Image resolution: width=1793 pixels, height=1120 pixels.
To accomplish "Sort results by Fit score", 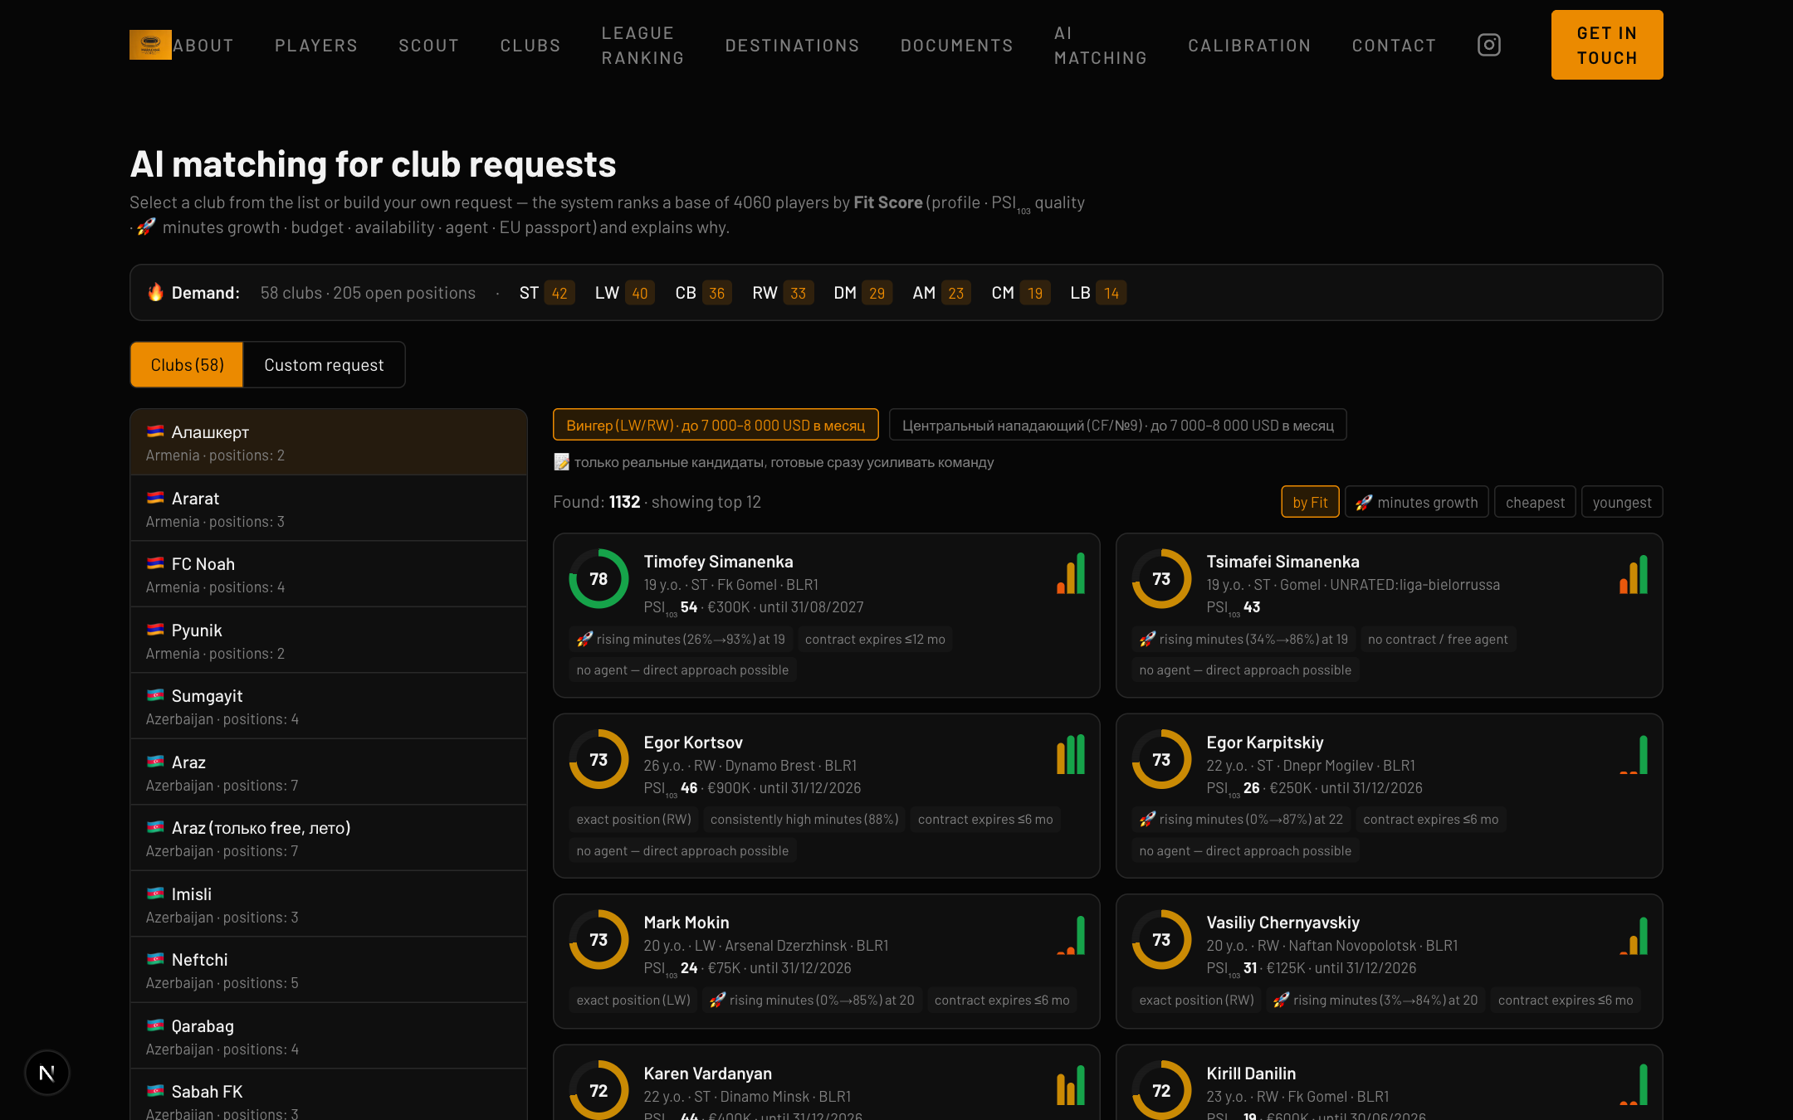I will point(1310,502).
